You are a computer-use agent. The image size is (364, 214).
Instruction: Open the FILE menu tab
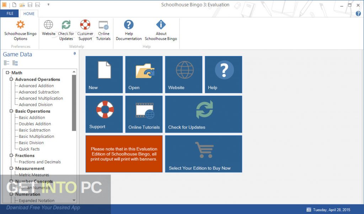coord(10,13)
